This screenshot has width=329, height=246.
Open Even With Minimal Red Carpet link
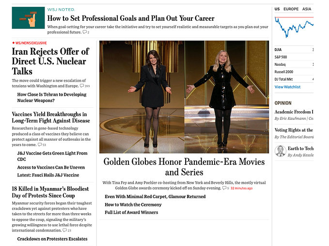pos(155,197)
